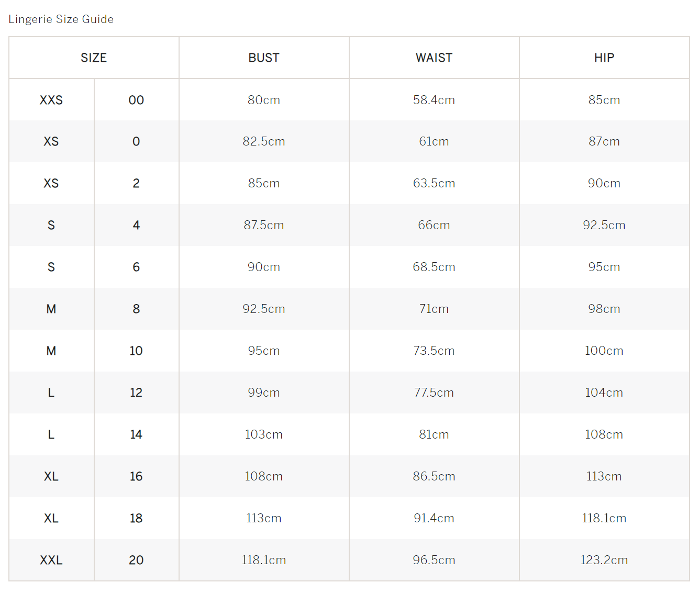This screenshot has width=699, height=594.
Task: Select numeric size 18 cell
Action: coord(136,519)
